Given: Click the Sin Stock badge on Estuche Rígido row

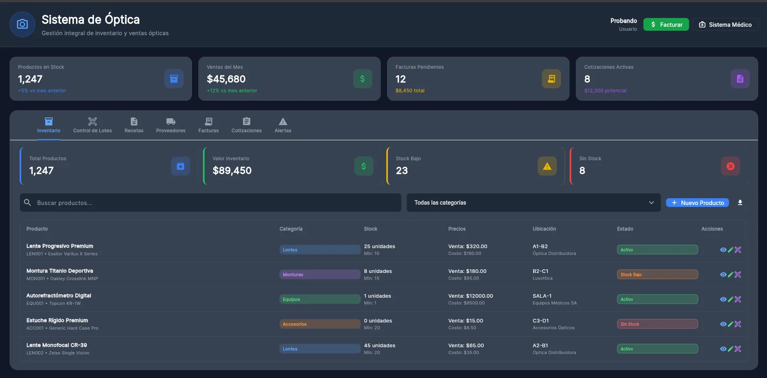Looking at the screenshot, I should (x=657, y=324).
